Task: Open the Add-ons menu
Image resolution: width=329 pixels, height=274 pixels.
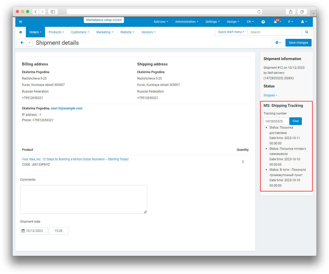Action: pos(161,22)
